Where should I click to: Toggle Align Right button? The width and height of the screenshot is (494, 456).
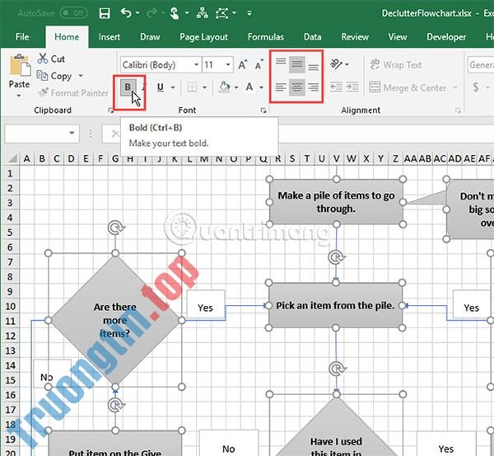[313, 87]
